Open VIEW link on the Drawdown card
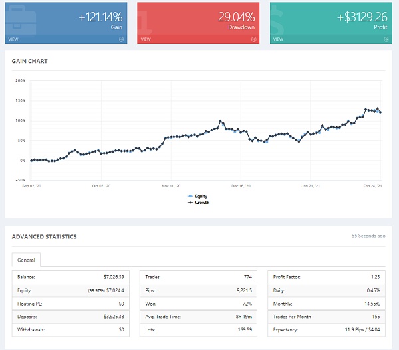 (146, 39)
